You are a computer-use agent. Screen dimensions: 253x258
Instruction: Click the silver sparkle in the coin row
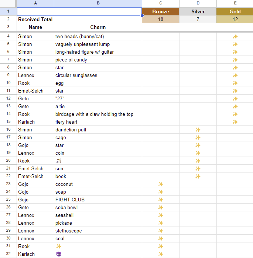198,153
